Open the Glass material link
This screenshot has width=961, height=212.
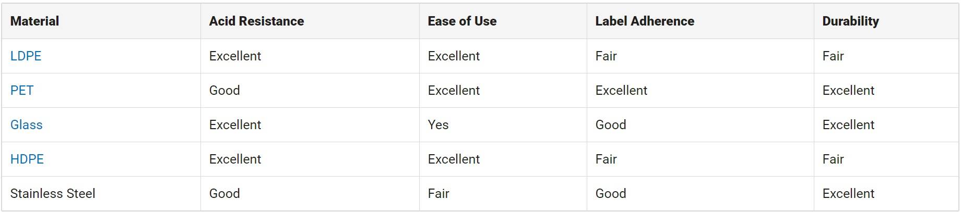coord(27,124)
